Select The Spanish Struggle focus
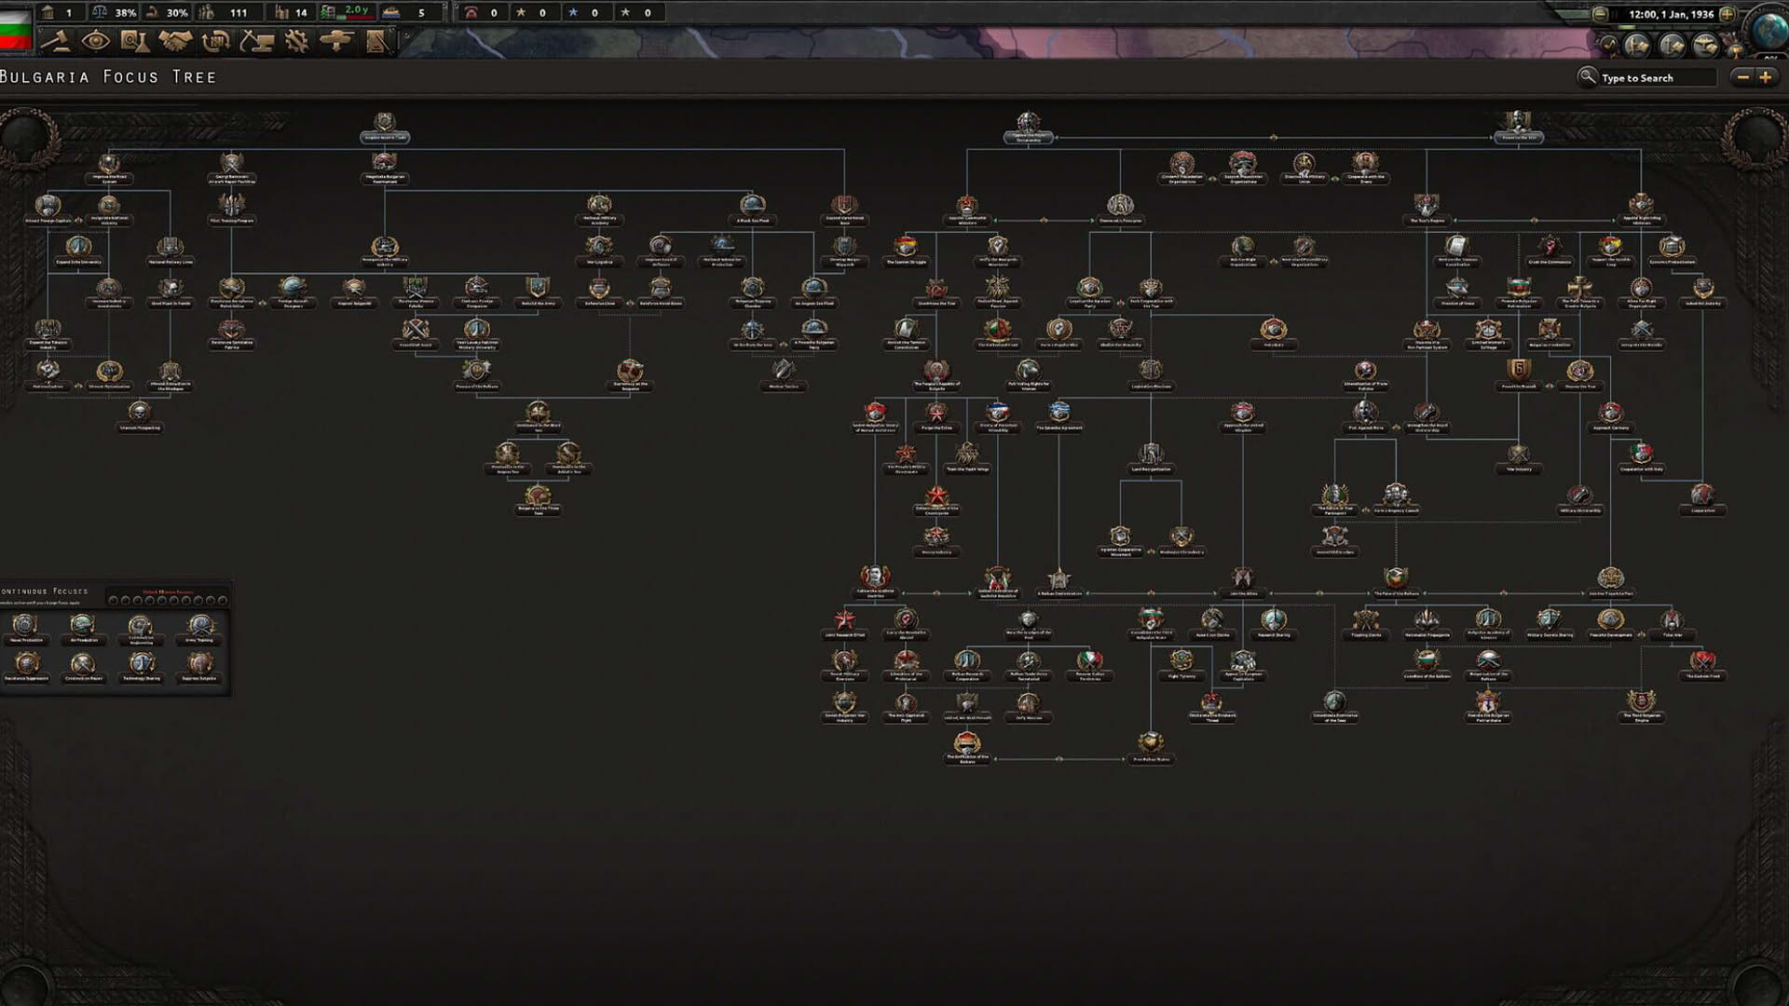1789x1006 pixels. pos(906,251)
